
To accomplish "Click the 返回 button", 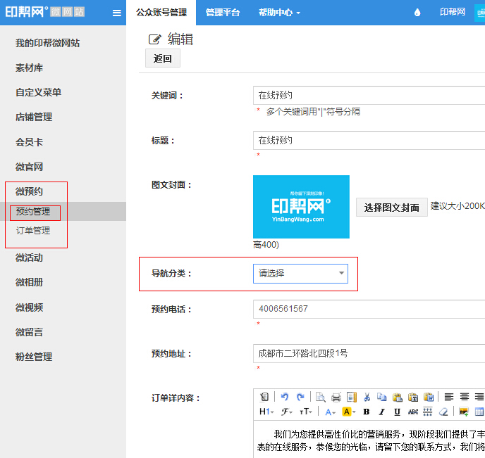I will (x=163, y=58).
